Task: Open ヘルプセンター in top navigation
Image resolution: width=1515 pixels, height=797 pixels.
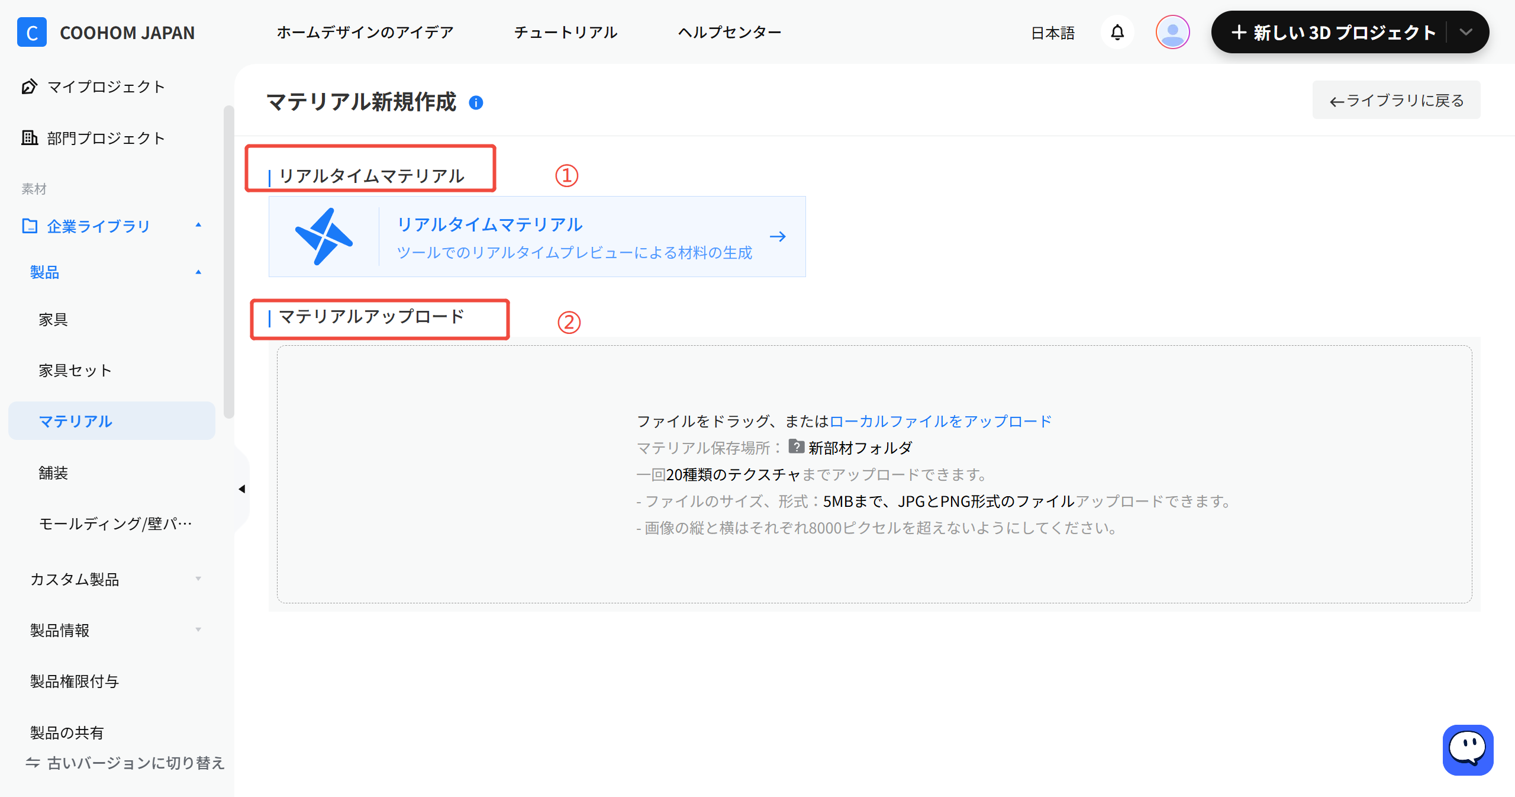Action: coord(730,32)
